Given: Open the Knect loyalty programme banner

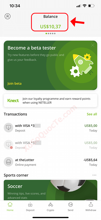Looking at the screenshot, I should coord(50,101).
